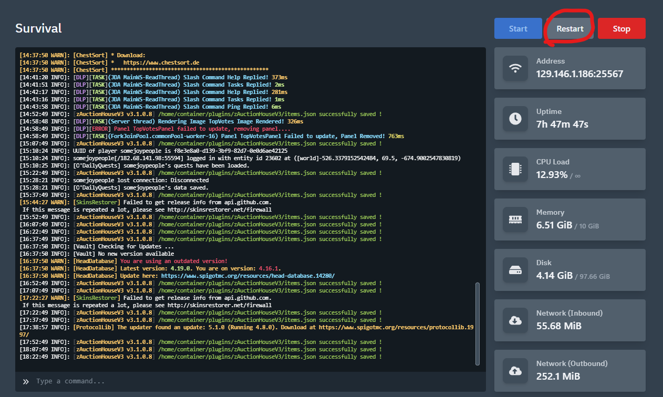Image resolution: width=663 pixels, height=397 pixels.
Task: Click the Network Outbound cloud upload icon
Action: (x=515, y=371)
